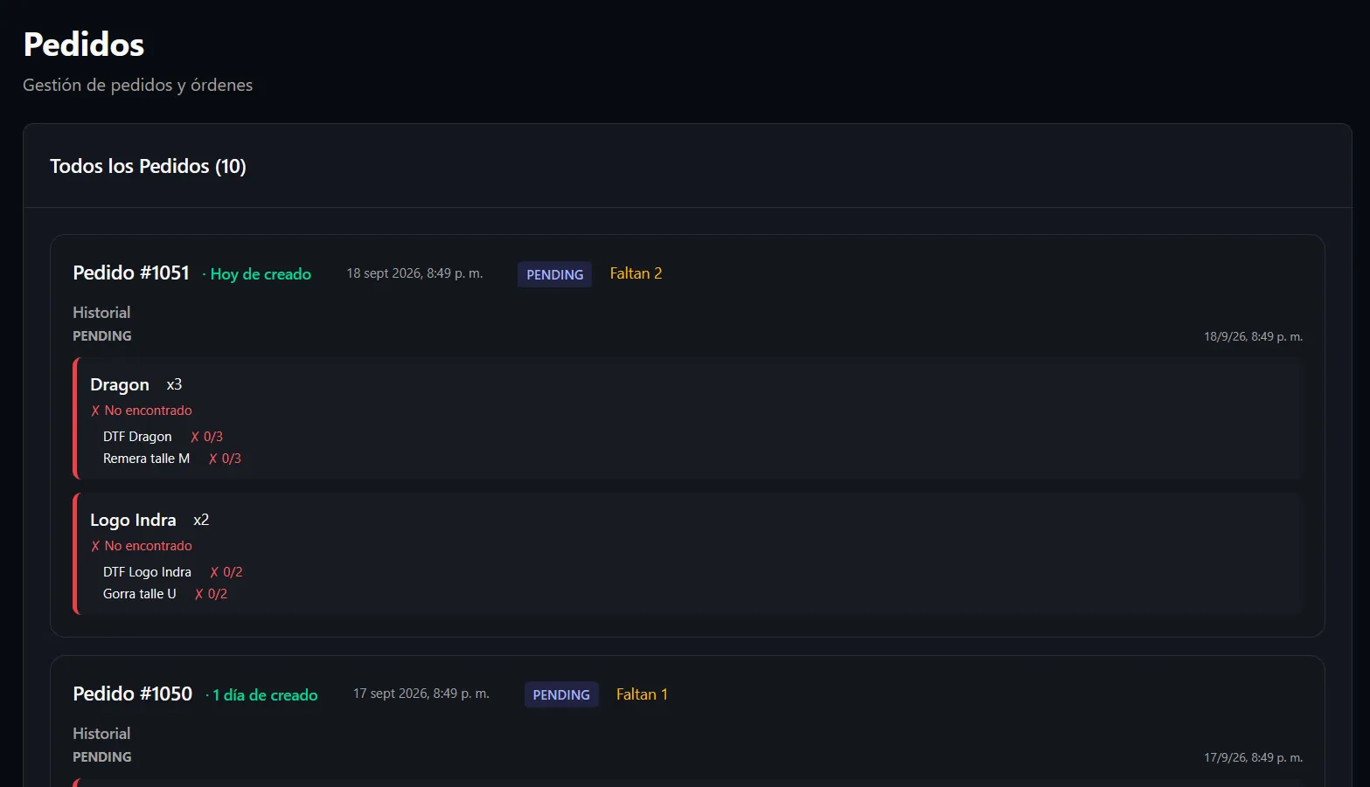Click history timestamp '18/9/26, 8:49 p. m.'
The height and width of the screenshot is (787, 1370).
[1253, 336]
